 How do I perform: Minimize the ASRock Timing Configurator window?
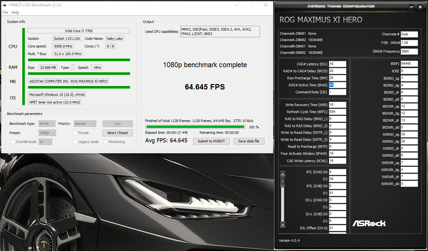pyautogui.click(x=411, y=7)
